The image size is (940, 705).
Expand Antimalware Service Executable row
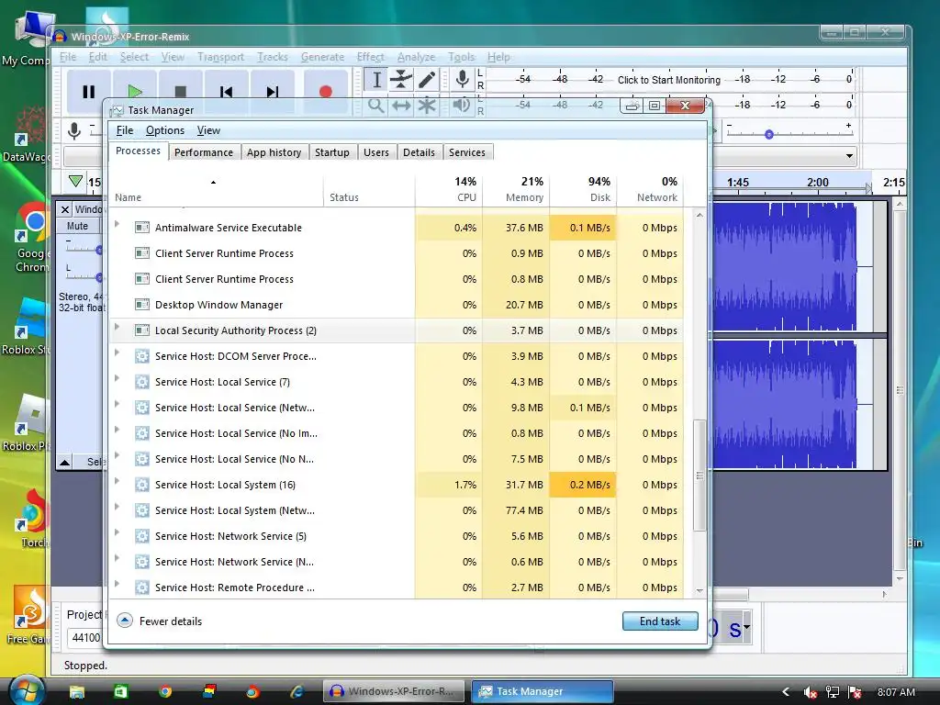pyautogui.click(x=117, y=225)
